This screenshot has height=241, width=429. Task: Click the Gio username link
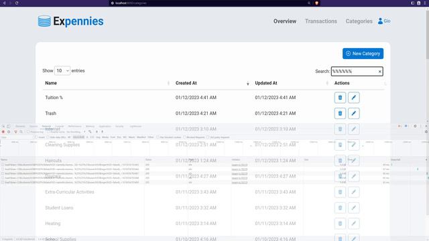387,21
